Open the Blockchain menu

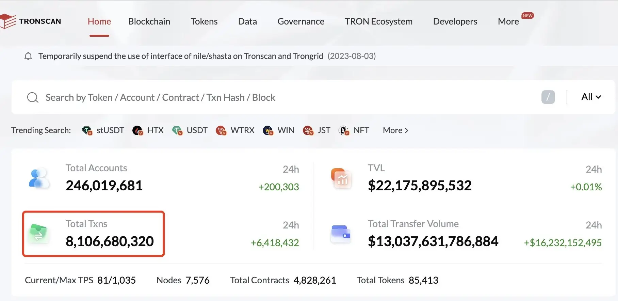[149, 21]
